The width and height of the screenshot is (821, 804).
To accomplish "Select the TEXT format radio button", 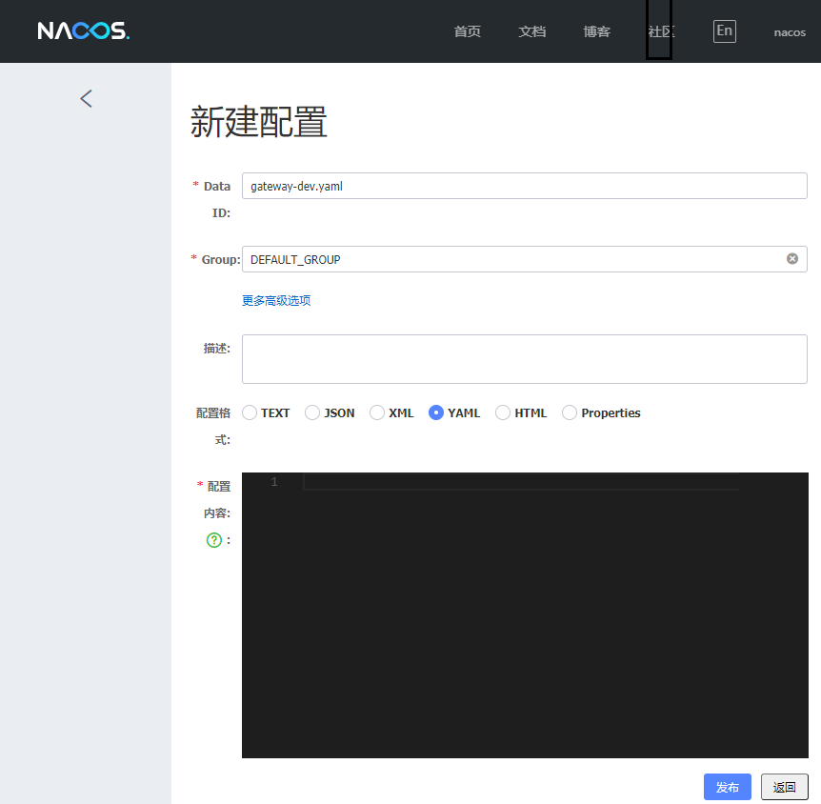I will tap(248, 412).
